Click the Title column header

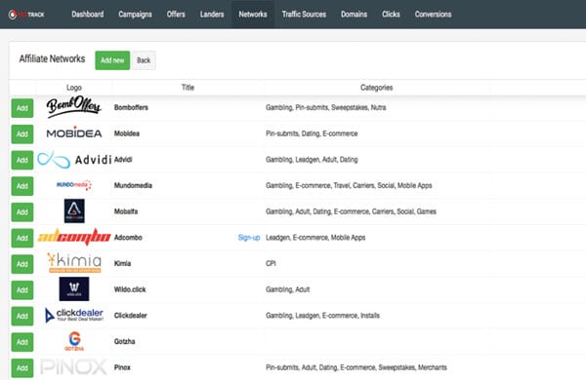pyautogui.click(x=188, y=88)
